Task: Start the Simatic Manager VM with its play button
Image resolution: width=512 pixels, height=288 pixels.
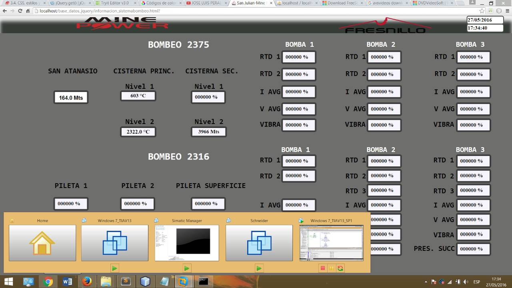Action: pyautogui.click(x=186, y=268)
